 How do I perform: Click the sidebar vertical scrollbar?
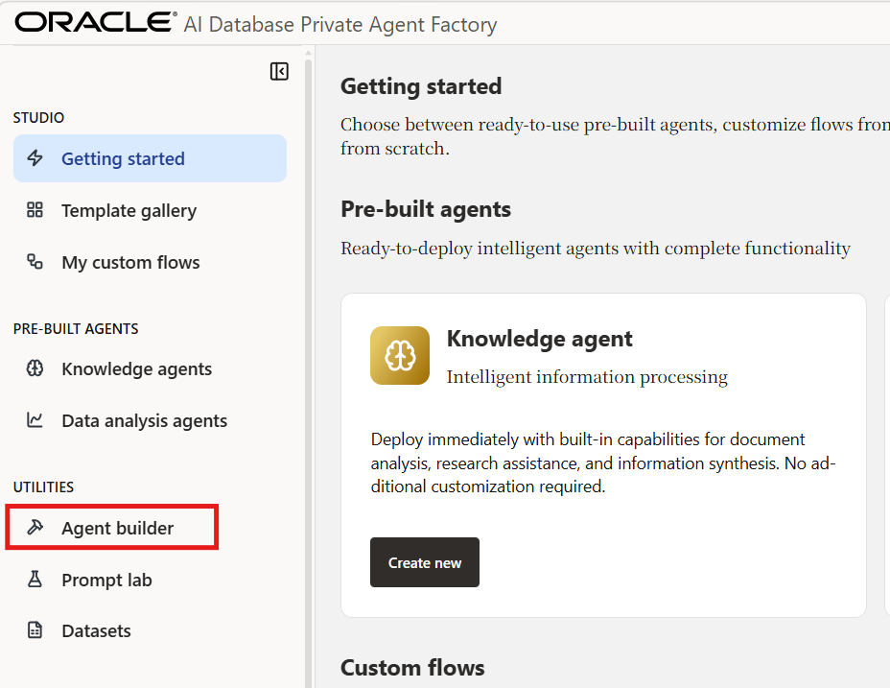click(x=308, y=365)
